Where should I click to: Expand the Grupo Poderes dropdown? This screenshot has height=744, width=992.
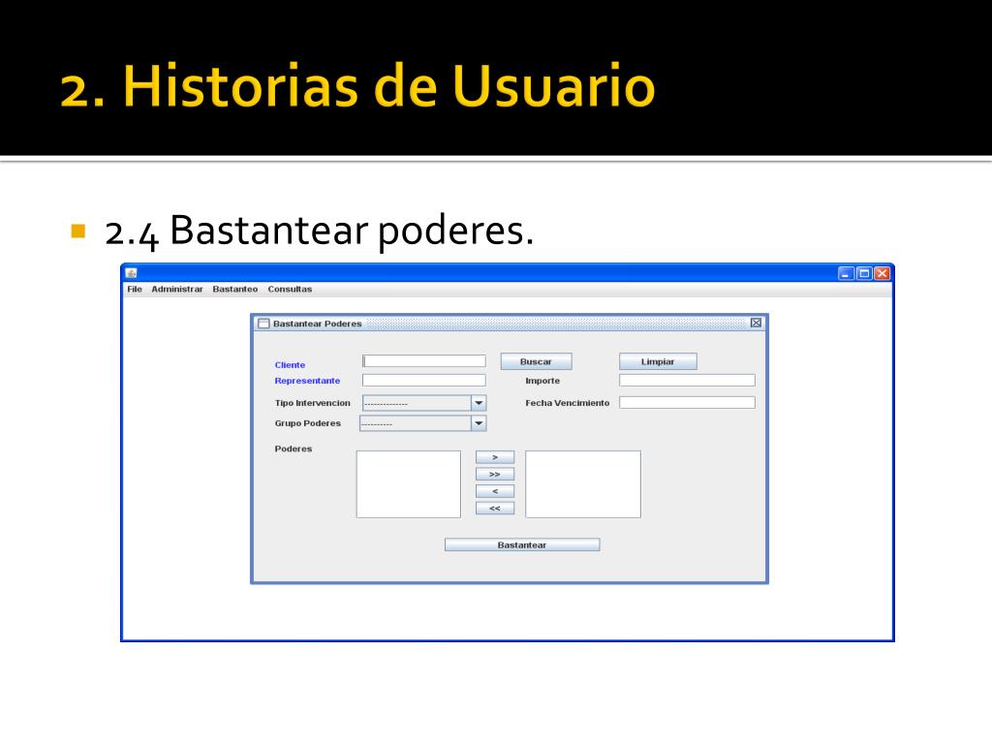(479, 423)
